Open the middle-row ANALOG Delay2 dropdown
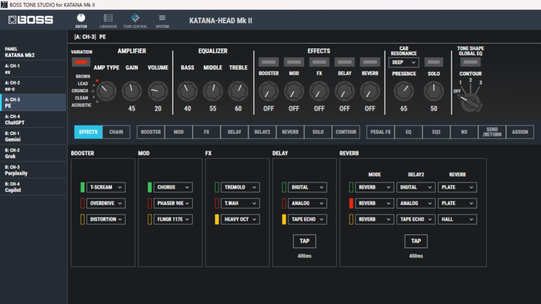 416,203
